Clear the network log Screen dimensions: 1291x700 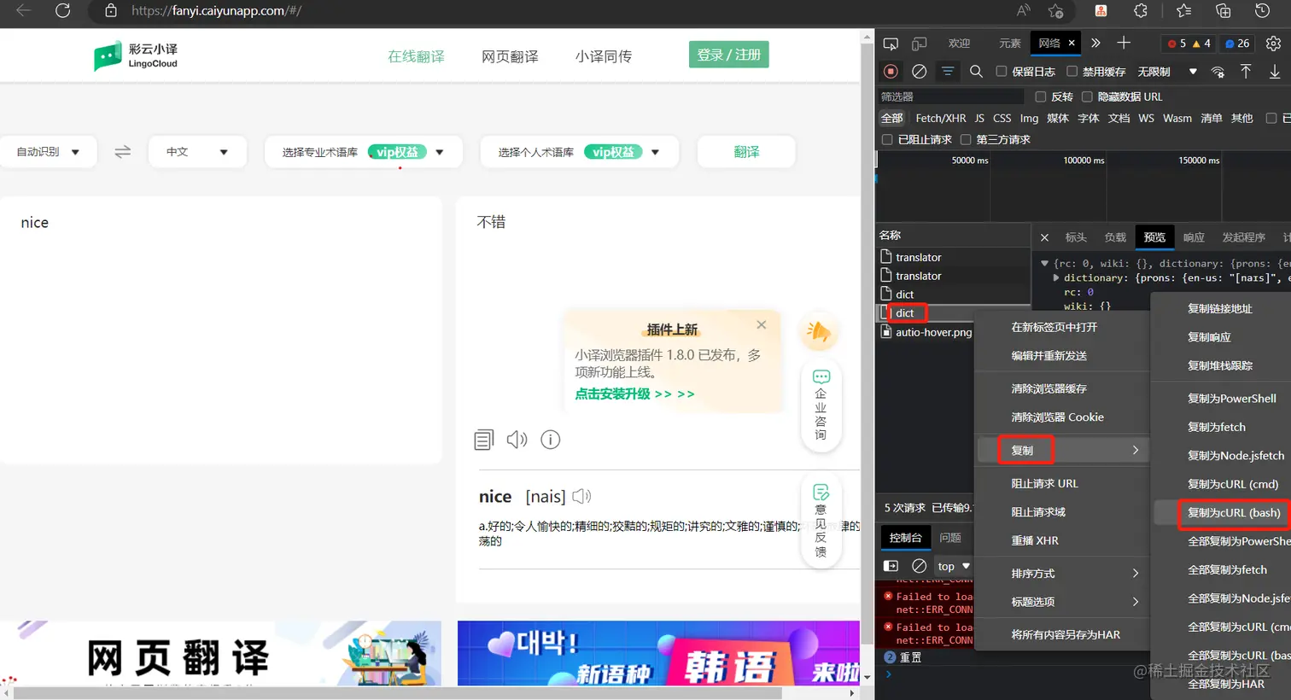click(920, 72)
